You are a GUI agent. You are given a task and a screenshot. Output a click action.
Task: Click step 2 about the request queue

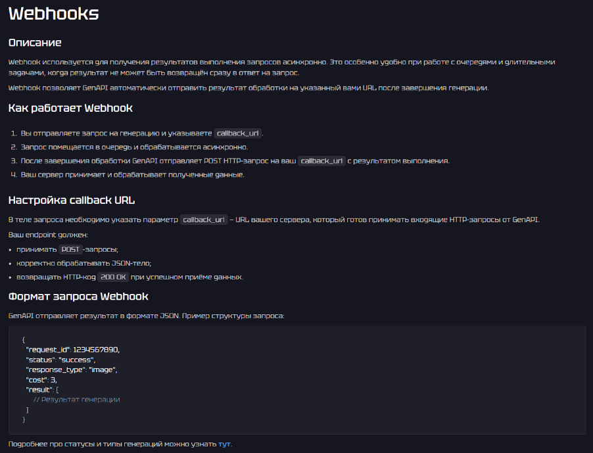[x=133, y=147]
